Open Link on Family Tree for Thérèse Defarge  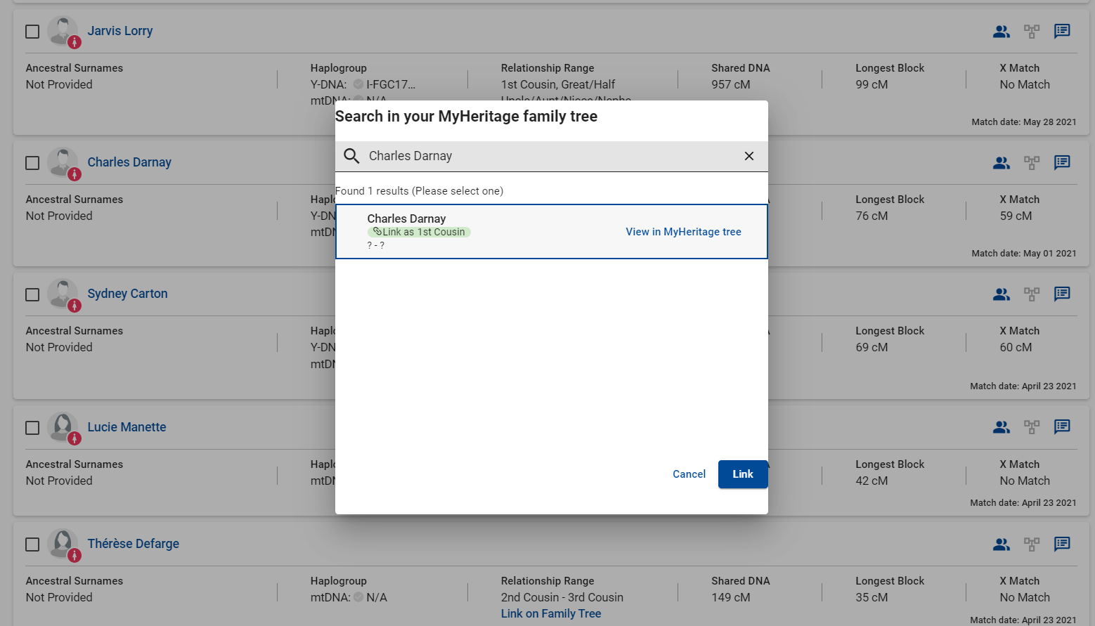pyautogui.click(x=551, y=613)
